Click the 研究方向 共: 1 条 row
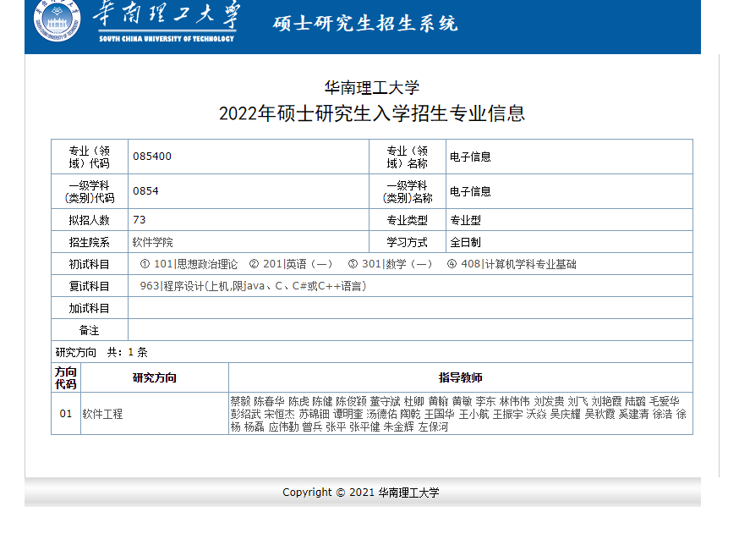The image size is (739, 556). [x=372, y=352]
